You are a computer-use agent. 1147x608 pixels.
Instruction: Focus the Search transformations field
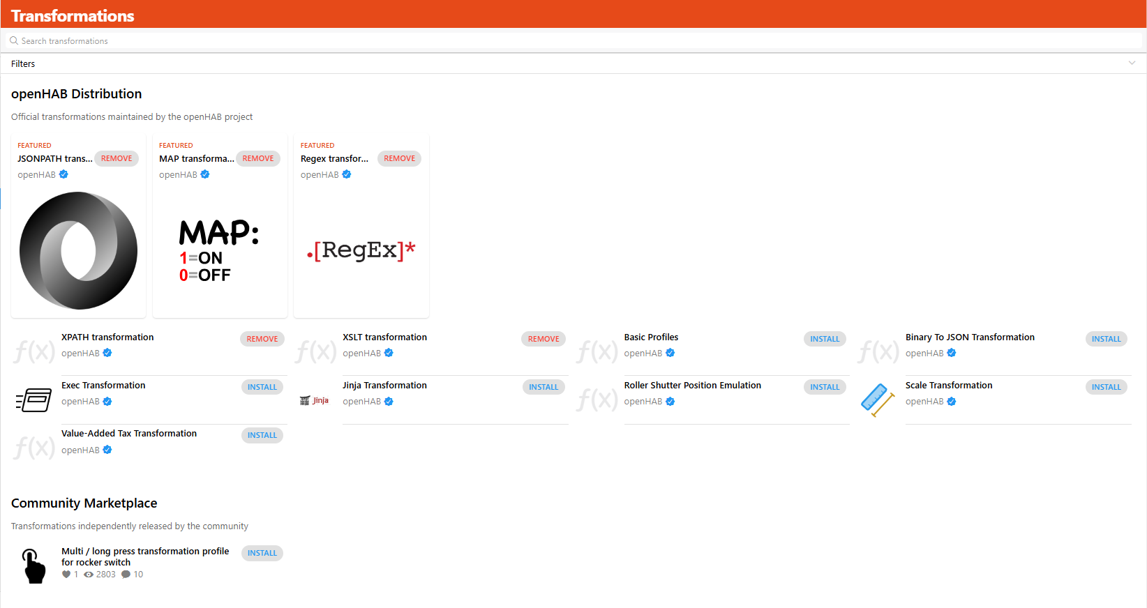tap(573, 41)
